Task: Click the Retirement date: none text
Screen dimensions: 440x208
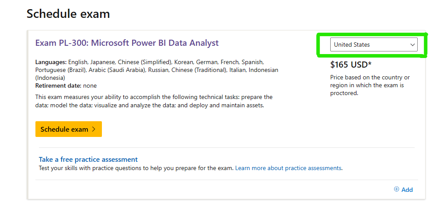Action: pyautogui.click(x=66, y=85)
